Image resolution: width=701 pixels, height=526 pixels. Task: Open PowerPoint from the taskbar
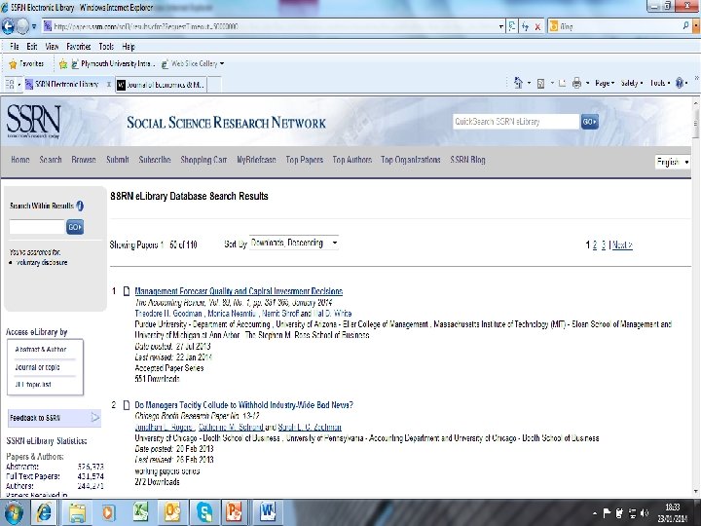236,512
